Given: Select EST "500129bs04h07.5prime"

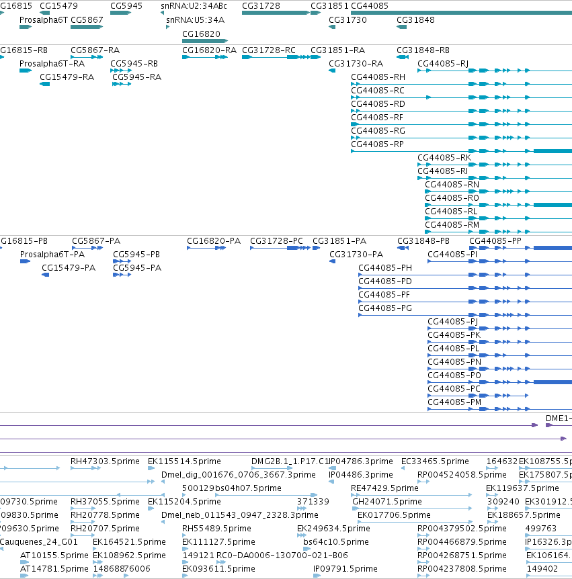Looking at the screenshot, I should 232,488.
